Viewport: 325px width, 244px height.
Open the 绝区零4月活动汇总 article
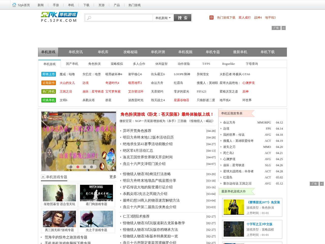138,150
